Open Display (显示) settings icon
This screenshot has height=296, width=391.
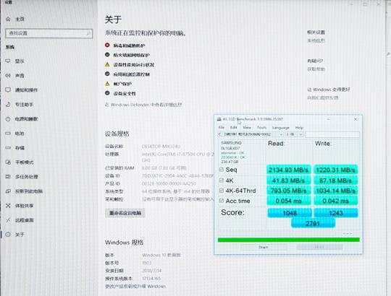[8, 61]
